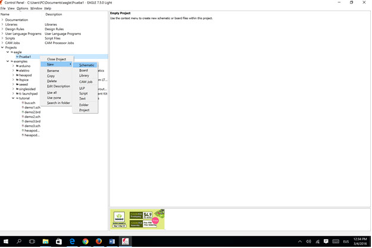Switch to EAGLE taskbar icon
The height and width of the screenshot is (248, 372).
point(125,241)
